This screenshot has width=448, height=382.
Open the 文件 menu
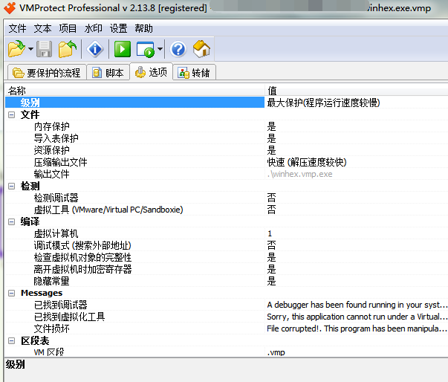click(17, 28)
